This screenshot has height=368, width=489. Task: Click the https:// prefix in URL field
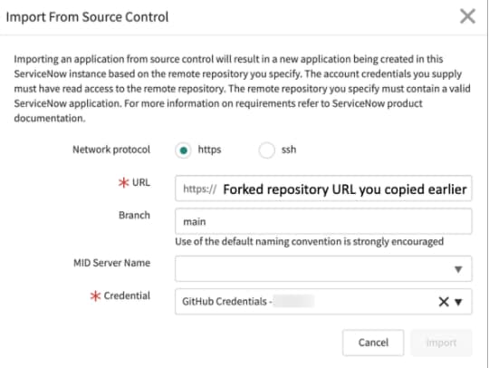[x=199, y=189]
